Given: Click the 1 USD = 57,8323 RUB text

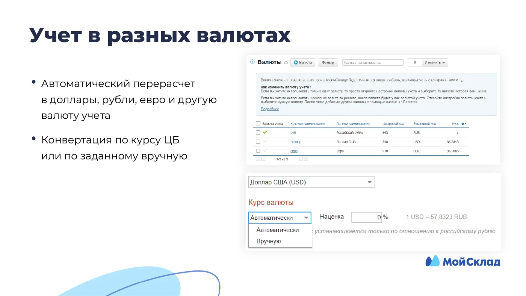Looking at the screenshot, I should (x=437, y=217).
